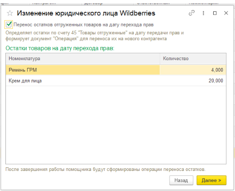235x191 pixels.
Task: Sort table by Количество column header
Action: coord(193,58)
